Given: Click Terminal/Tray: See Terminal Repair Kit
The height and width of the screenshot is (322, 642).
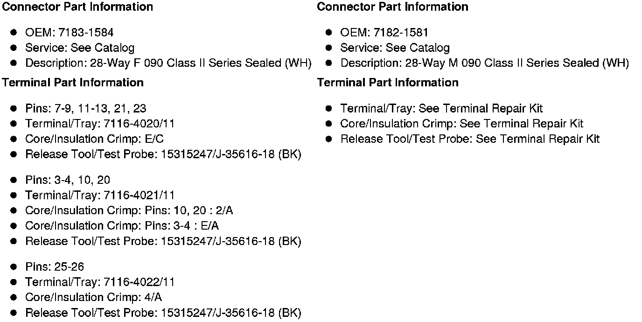Looking at the screenshot, I should [x=441, y=109].
